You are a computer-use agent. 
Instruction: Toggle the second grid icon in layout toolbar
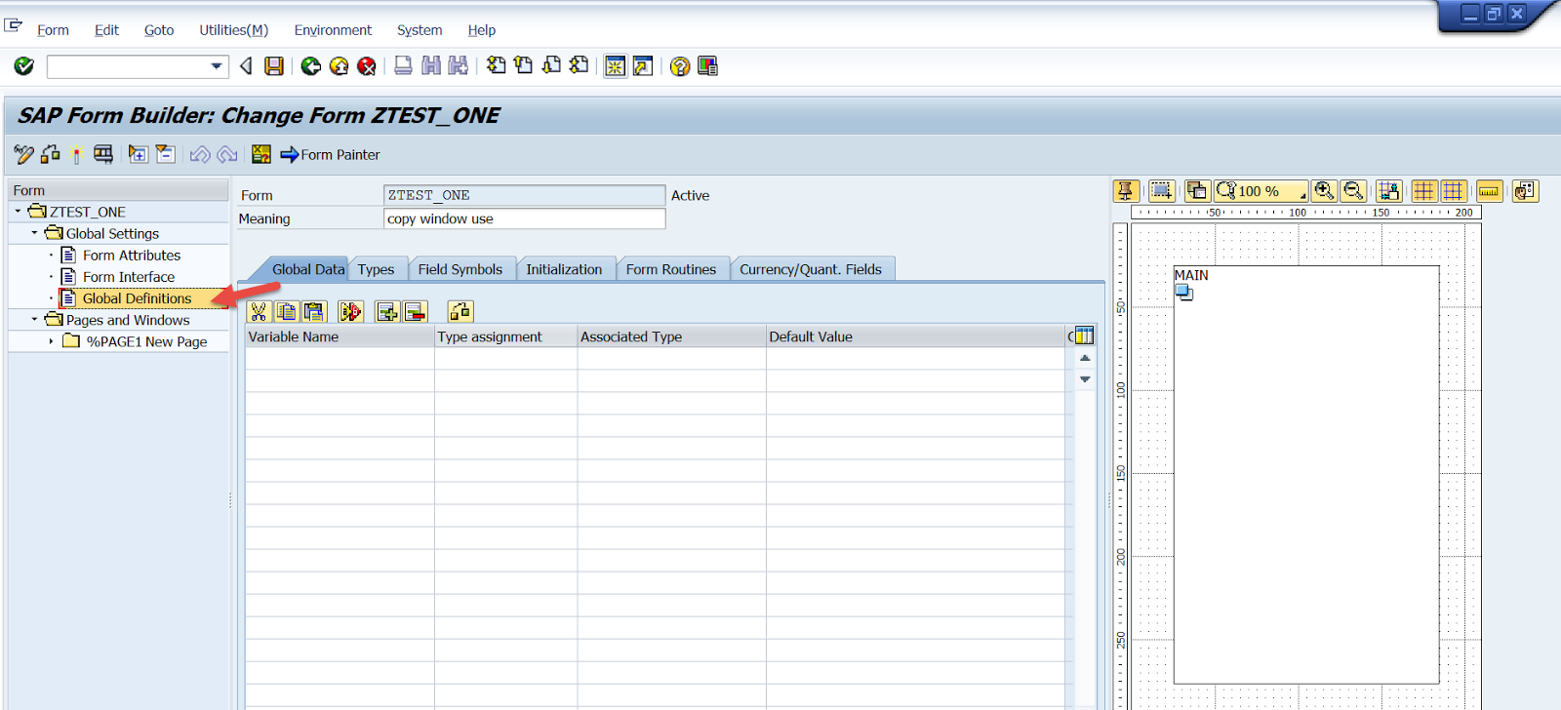(1454, 191)
